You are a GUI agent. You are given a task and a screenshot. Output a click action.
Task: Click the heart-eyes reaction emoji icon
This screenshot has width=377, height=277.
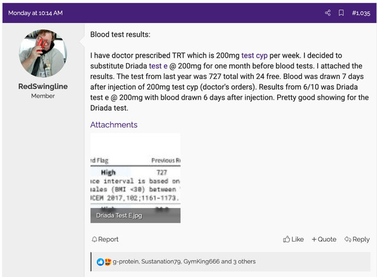107,262
